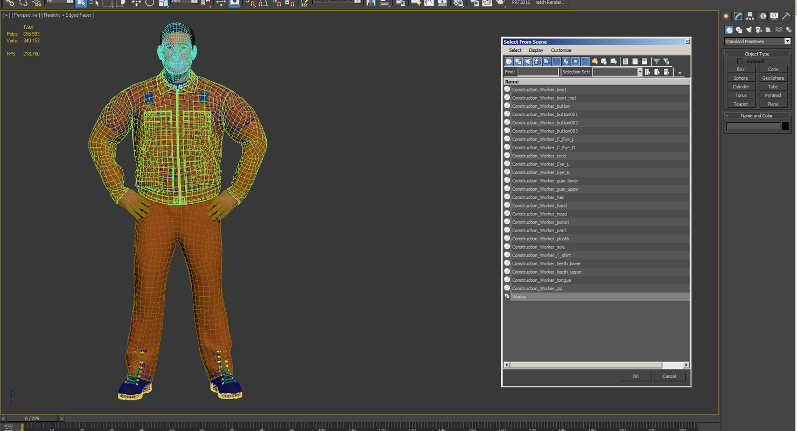
Task: Click the box-with-snowflake icon in dialog toolbar
Action: tap(604, 61)
